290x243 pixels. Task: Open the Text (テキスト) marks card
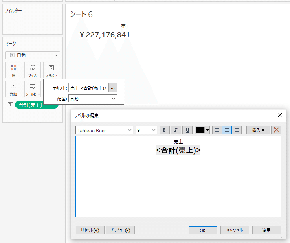click(51, 70)
